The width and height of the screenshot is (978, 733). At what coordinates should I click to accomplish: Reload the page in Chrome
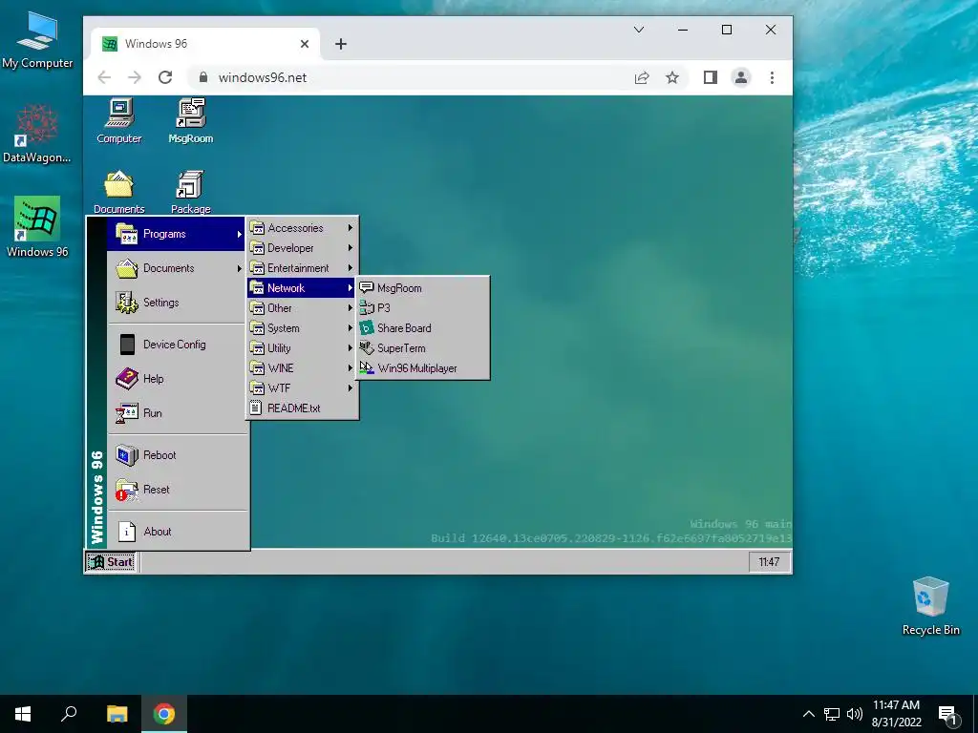pos(165,77)
